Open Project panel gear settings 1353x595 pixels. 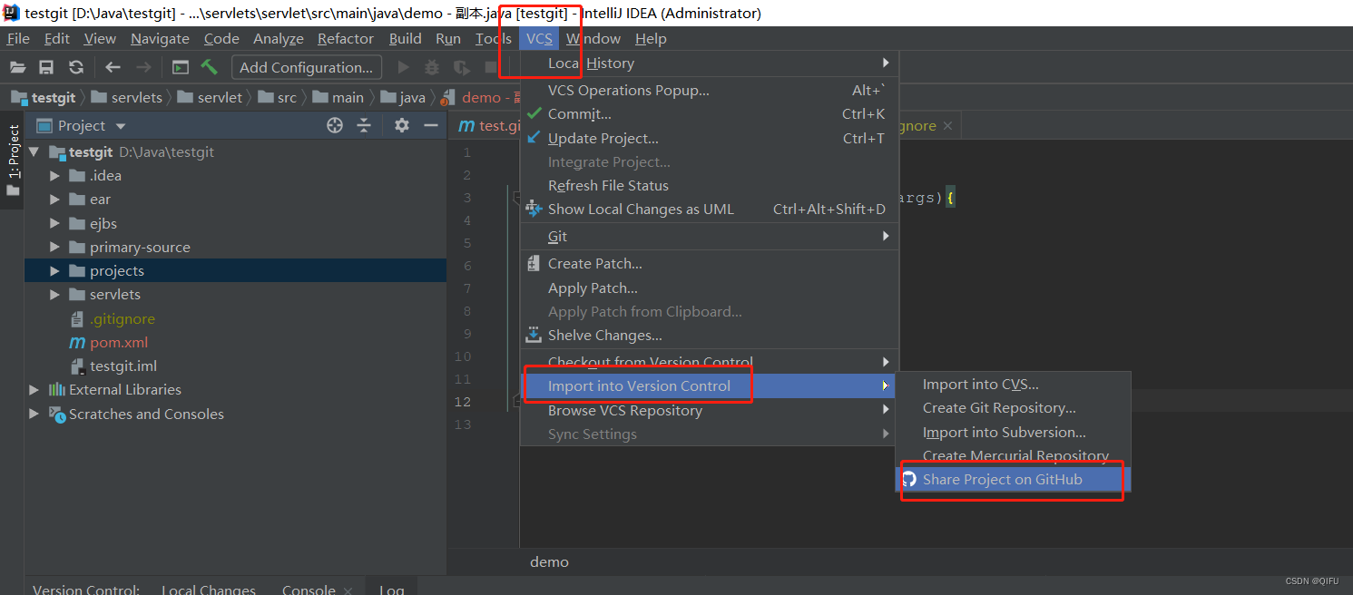coord(402,125)
